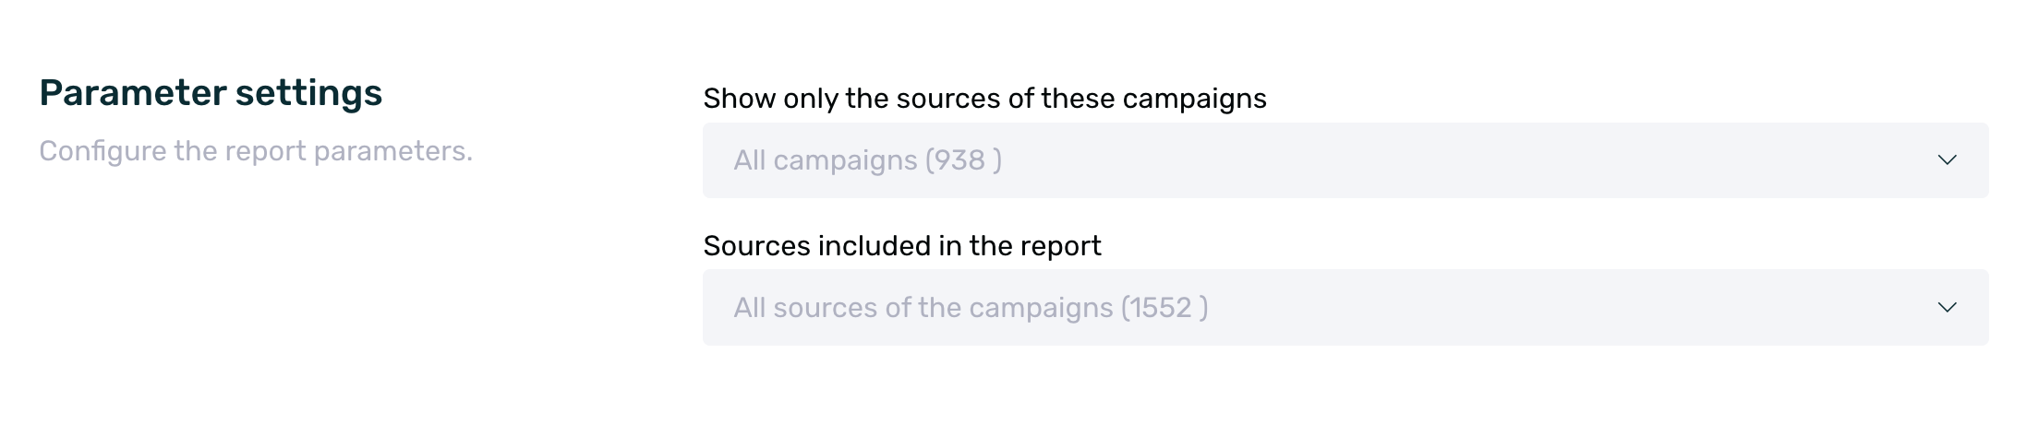This screenshot has width=2039, height=424.
Task: Click the 'All sources of the campaigns (1552)' placeholder
Action: [x=970, y=308]
